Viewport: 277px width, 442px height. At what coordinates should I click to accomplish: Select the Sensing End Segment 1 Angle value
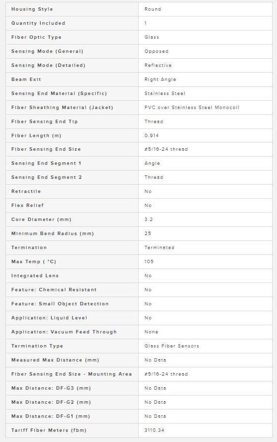pos(152,163)
